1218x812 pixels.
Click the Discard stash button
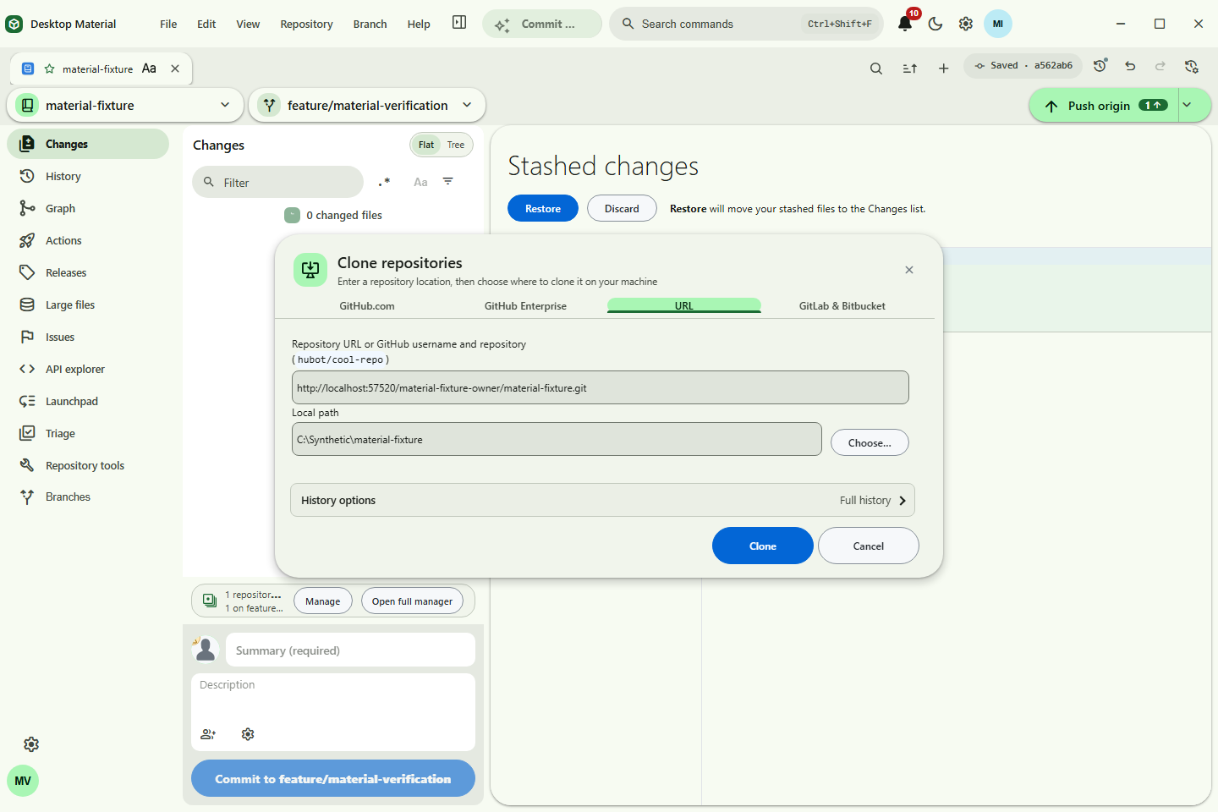coord(622,208)
